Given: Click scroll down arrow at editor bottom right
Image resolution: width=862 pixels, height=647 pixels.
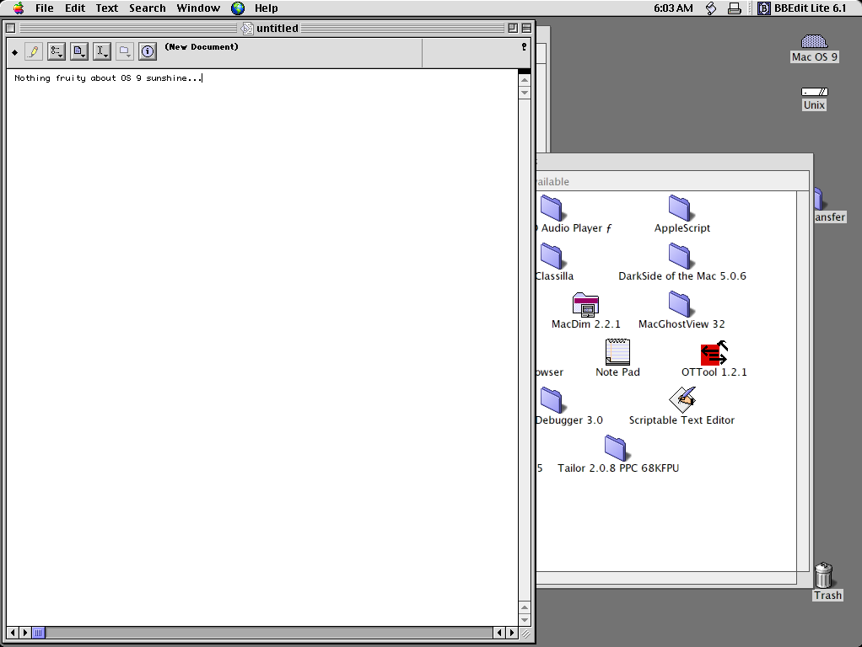Looking at the screenshot, I should click(525, 620).
